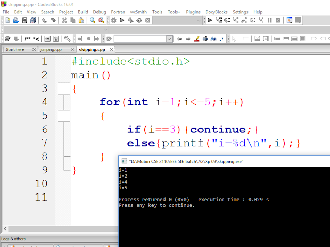Open the Settings menu
Image resolution: width=330 pixels, height=247 pixels.
pyautogui.click(x=240, y=12)
